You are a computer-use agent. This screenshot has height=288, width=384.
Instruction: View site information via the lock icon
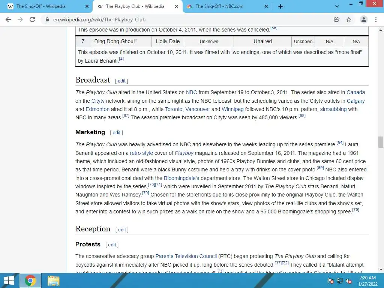47,19
